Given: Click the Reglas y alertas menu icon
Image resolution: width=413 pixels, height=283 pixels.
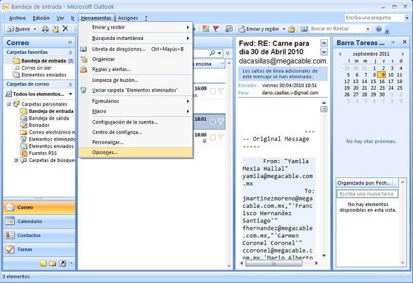Looking at the screenshot, I should [83, 69].
